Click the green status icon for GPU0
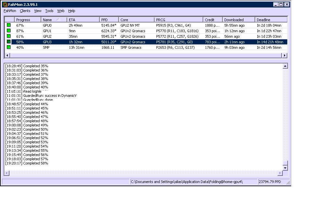This screenshot has width=310, height=222. [8, 25]
